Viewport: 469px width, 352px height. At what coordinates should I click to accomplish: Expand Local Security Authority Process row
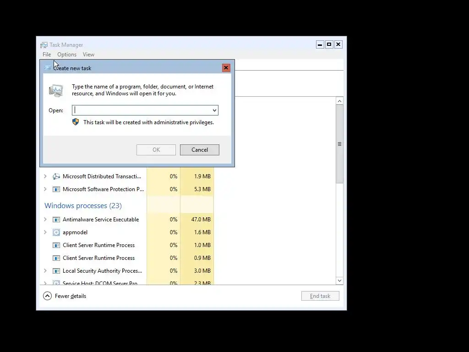pyautogui.click(x=45, y=271)
